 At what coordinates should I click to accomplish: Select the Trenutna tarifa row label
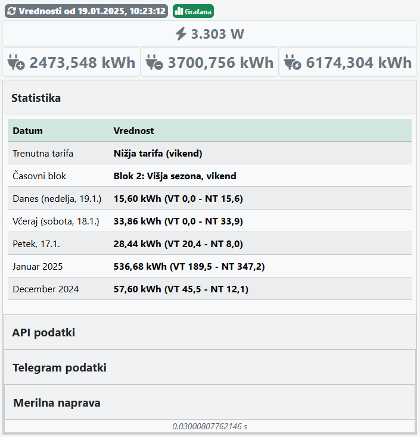[x=43, y=153]
